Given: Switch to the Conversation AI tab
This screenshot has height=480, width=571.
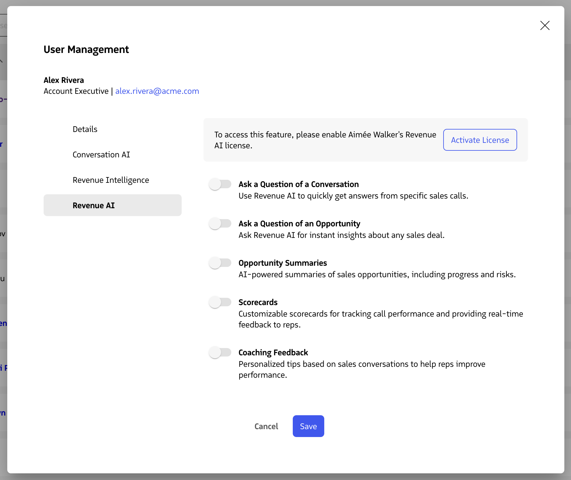Looking at the screenshot, I should [x=101, y=155].
